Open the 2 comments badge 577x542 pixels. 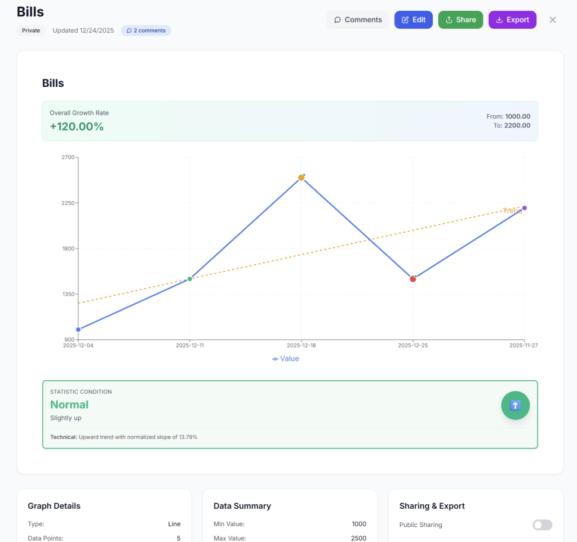[x=146, y=30]
